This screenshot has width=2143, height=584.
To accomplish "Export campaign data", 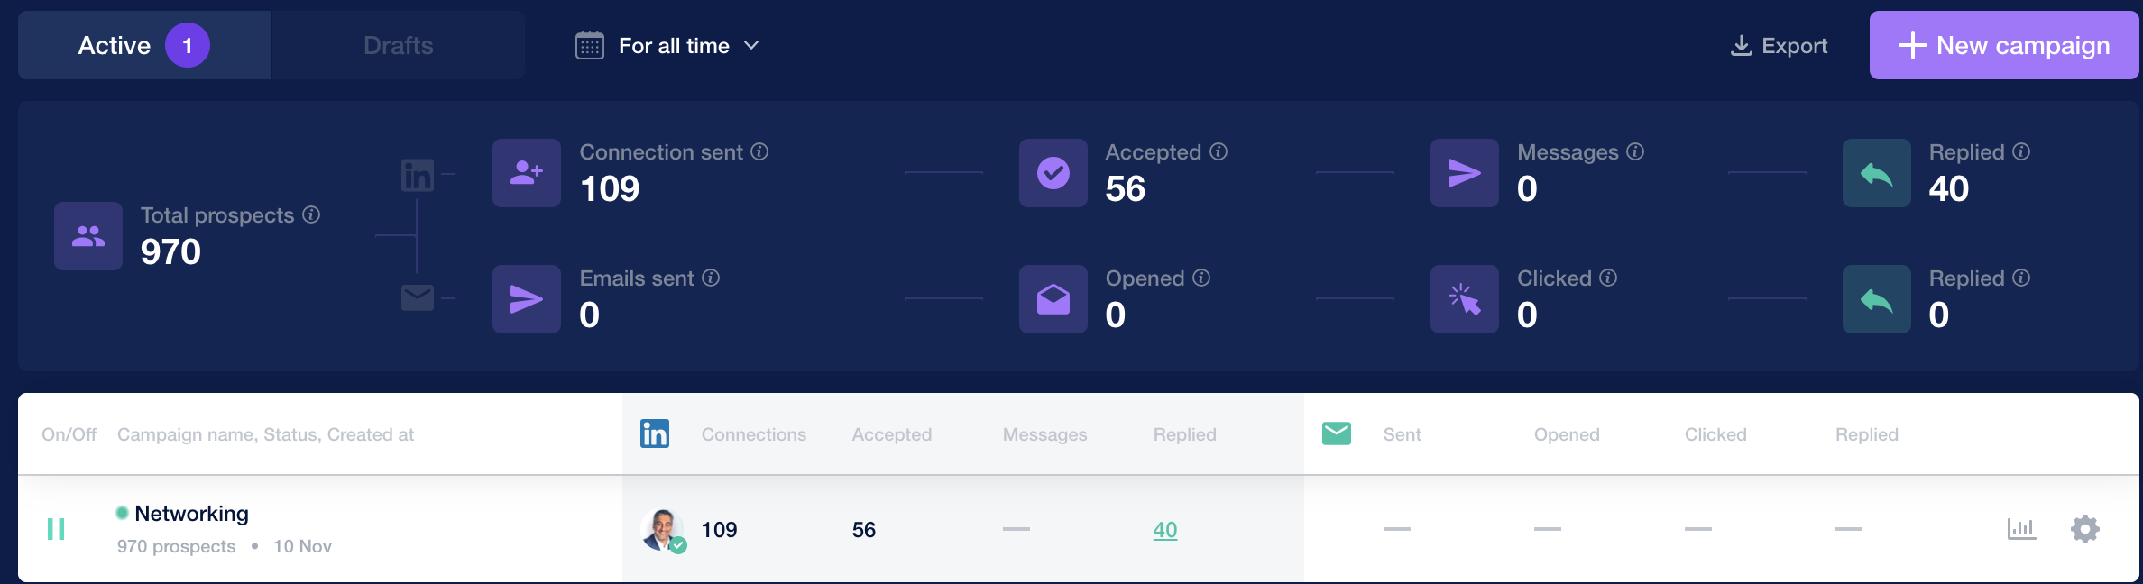I will tap(1779, 45).
